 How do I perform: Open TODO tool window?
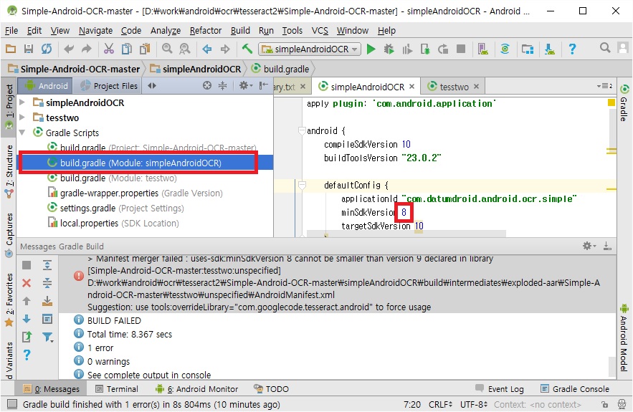pos(271,389)
